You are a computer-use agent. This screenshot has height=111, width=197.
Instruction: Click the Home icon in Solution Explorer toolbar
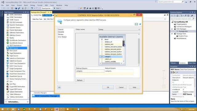click(177, 16)
